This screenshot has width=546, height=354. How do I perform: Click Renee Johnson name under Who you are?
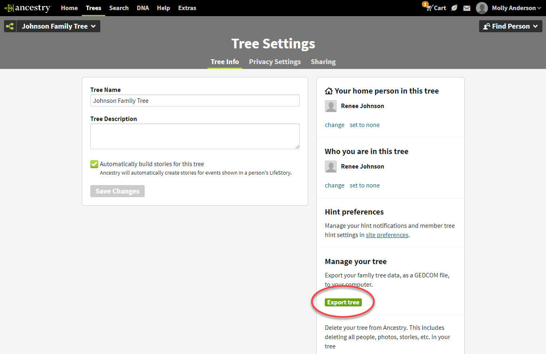click(362, 167)
